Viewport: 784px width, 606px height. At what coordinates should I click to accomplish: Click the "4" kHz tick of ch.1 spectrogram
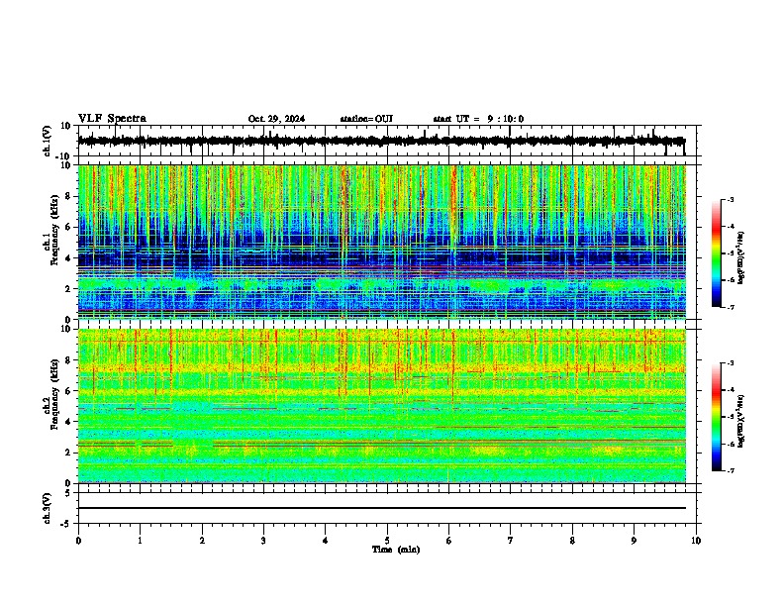pyautogui.click(x=68, y=258)
